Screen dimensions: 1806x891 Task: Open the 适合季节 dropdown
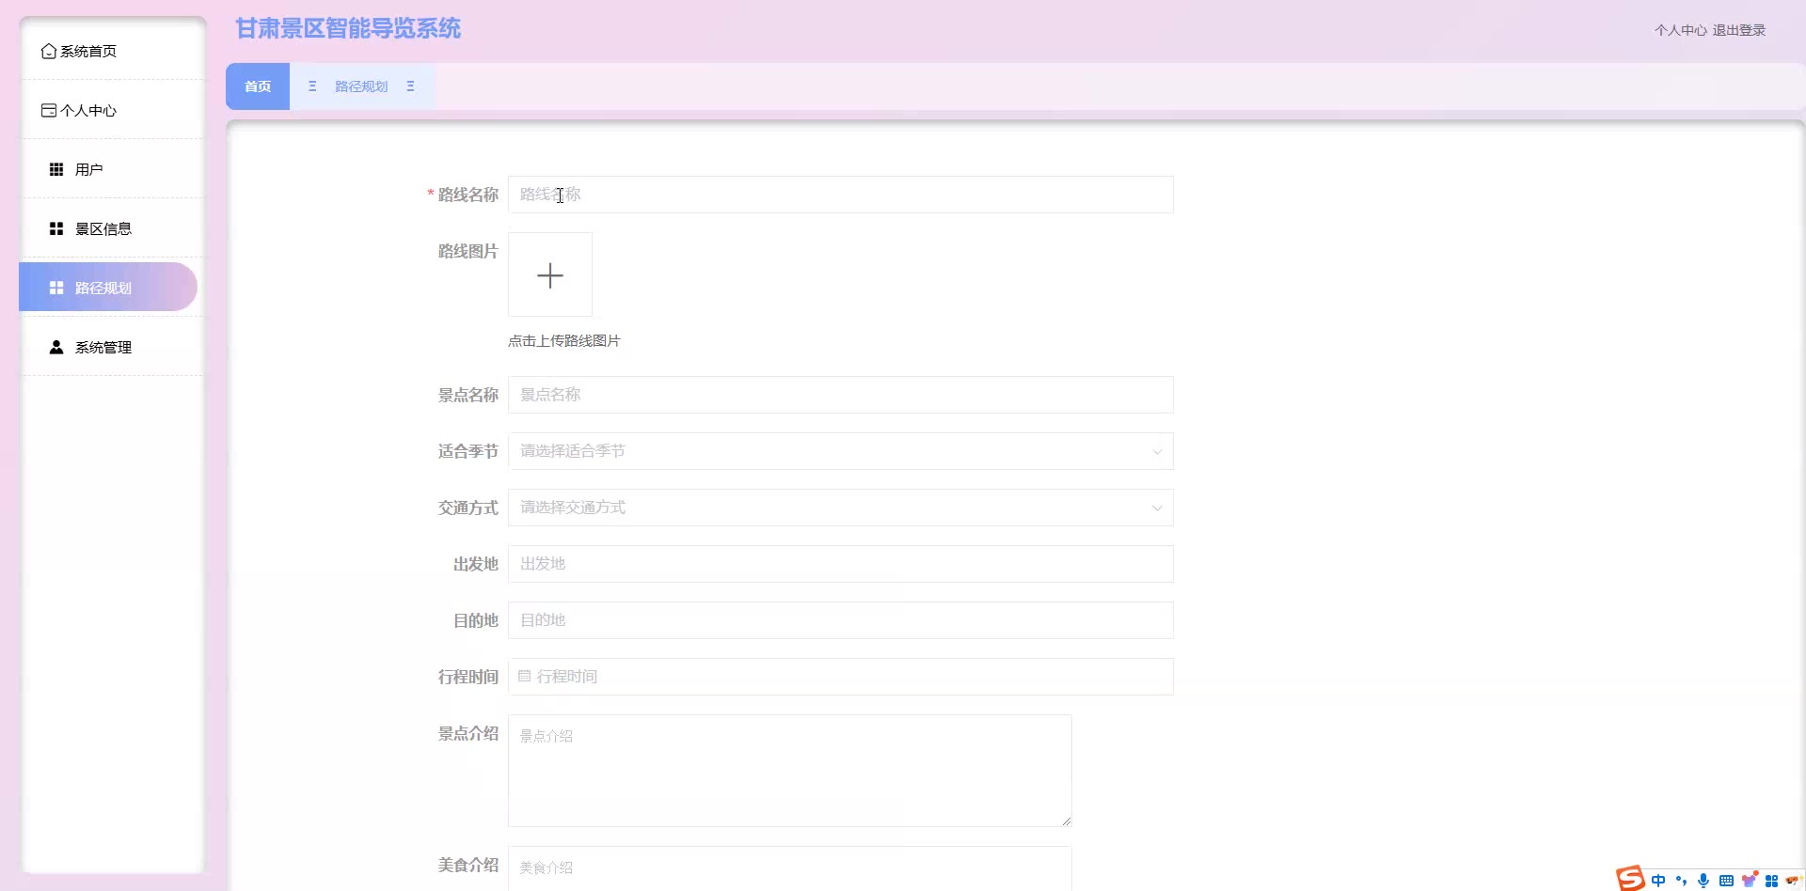click(x=841, y=451)
